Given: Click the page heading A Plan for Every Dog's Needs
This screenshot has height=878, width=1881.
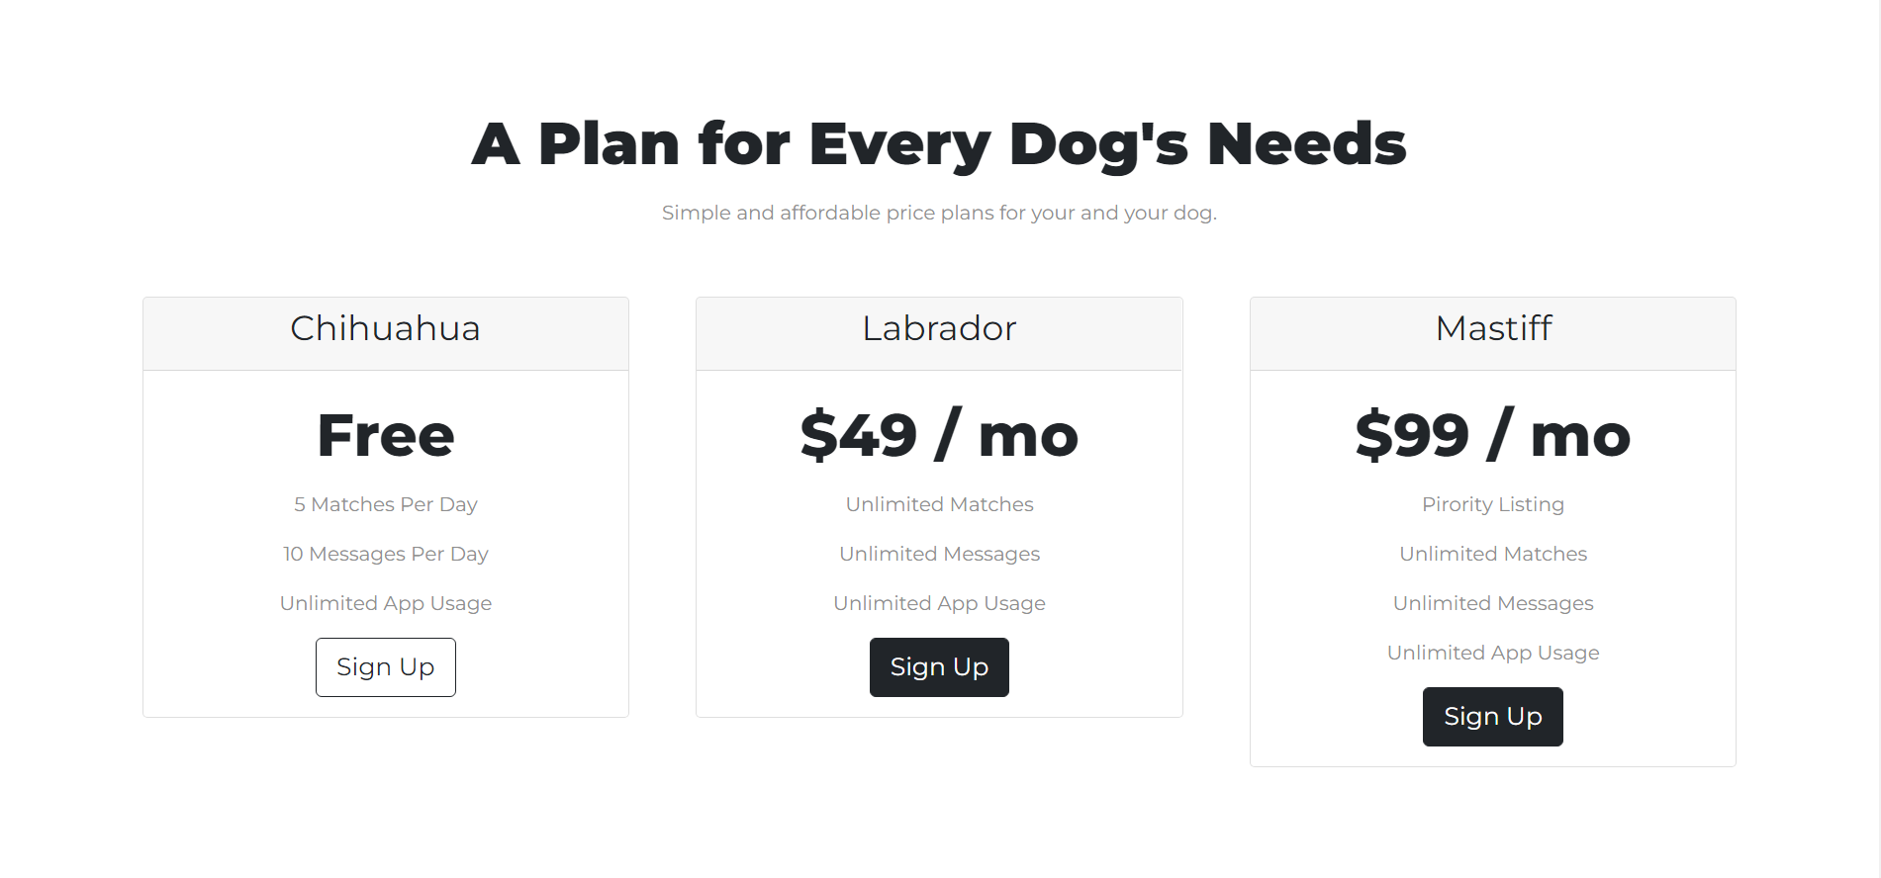Looking at the screenshot, I should tap(939, 143).
